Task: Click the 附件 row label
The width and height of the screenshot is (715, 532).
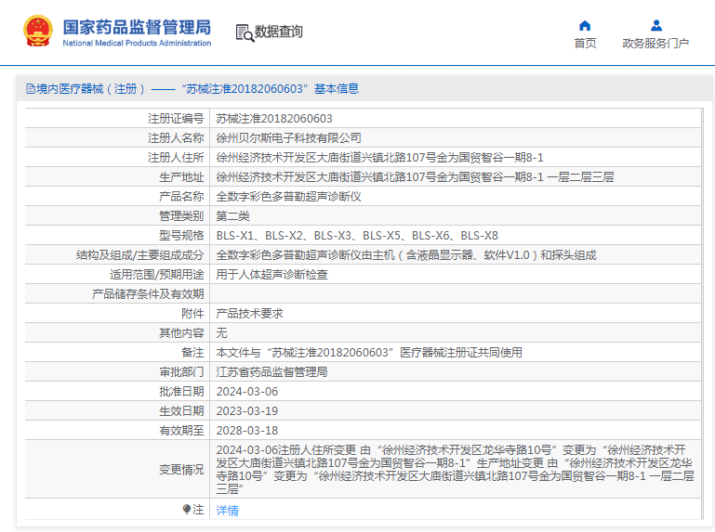Action: click(x=192, y=314)
